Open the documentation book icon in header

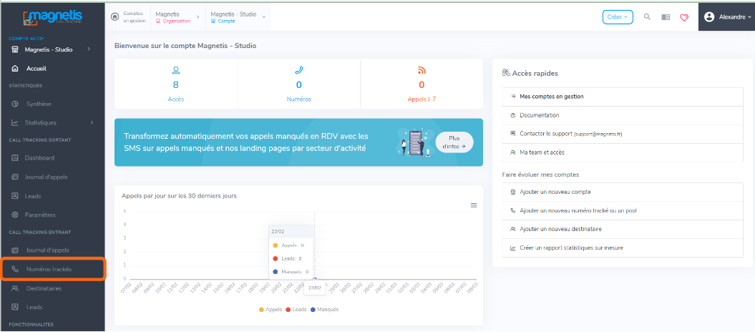666,17
